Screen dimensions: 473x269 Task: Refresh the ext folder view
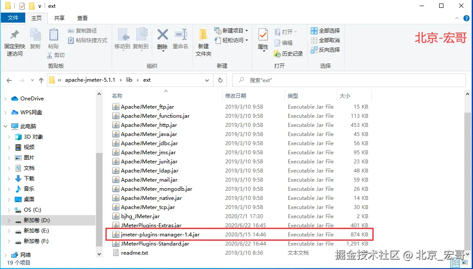tap(220, 80)
